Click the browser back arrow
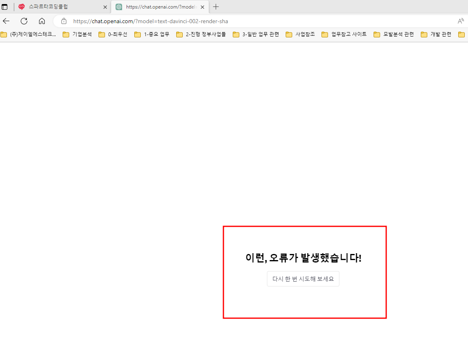 (6, 21)
